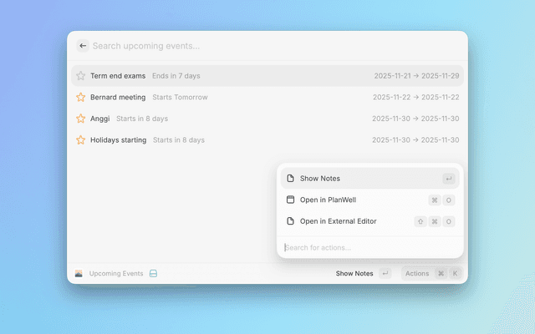Toggle star on Bernard meeting
Image resolution: width=535 pixels, height=334 pixels.
(x=81, y=97)
